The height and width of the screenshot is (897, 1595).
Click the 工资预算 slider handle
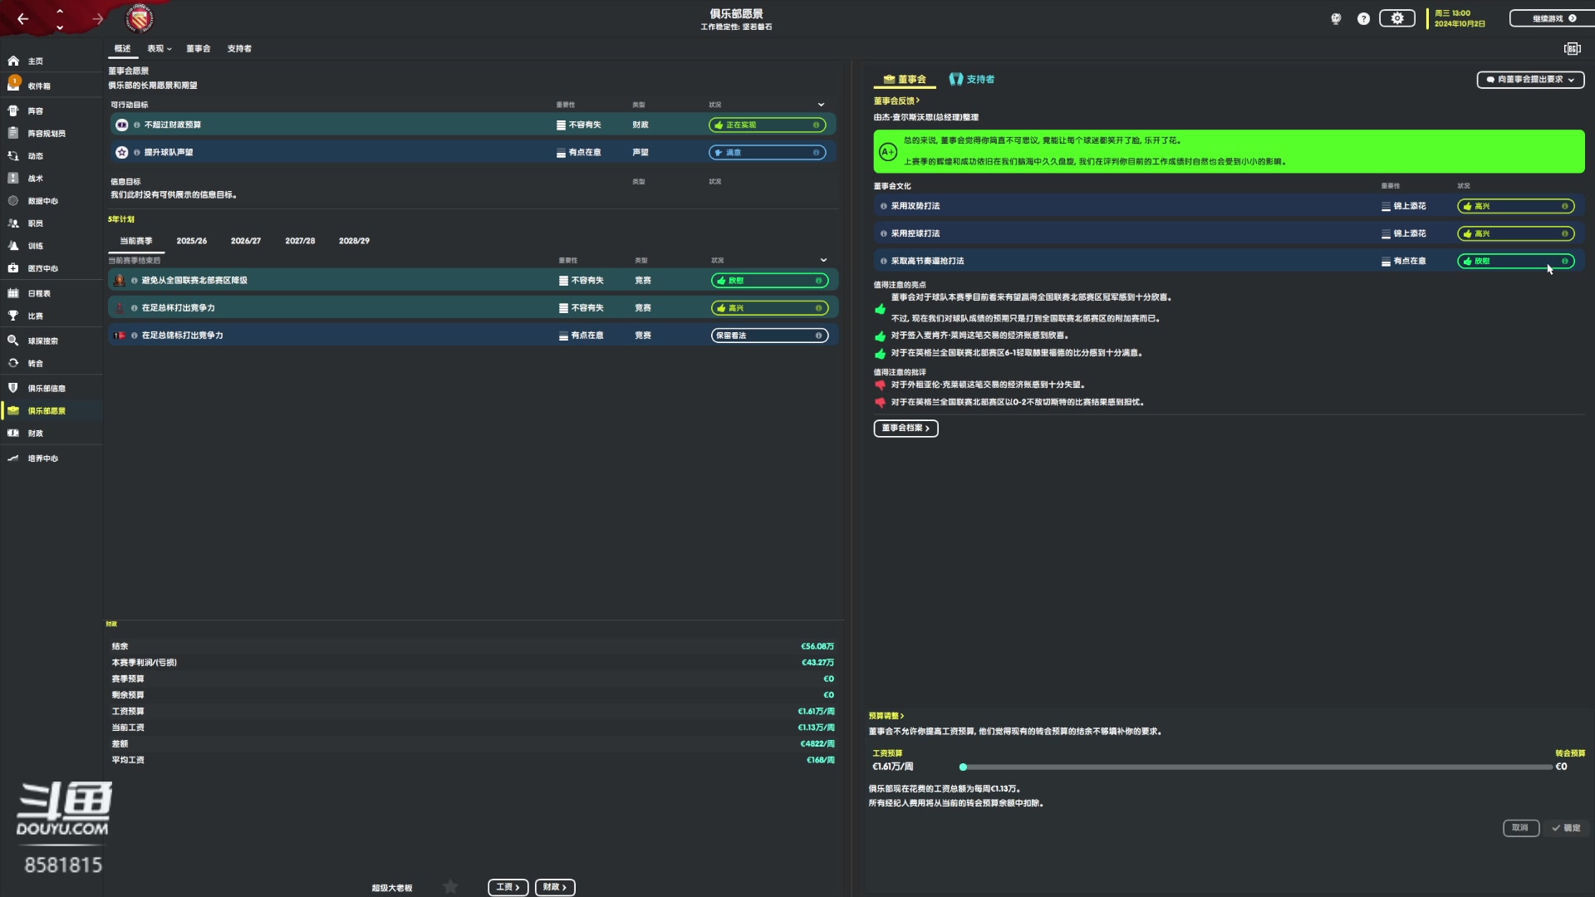963,767
